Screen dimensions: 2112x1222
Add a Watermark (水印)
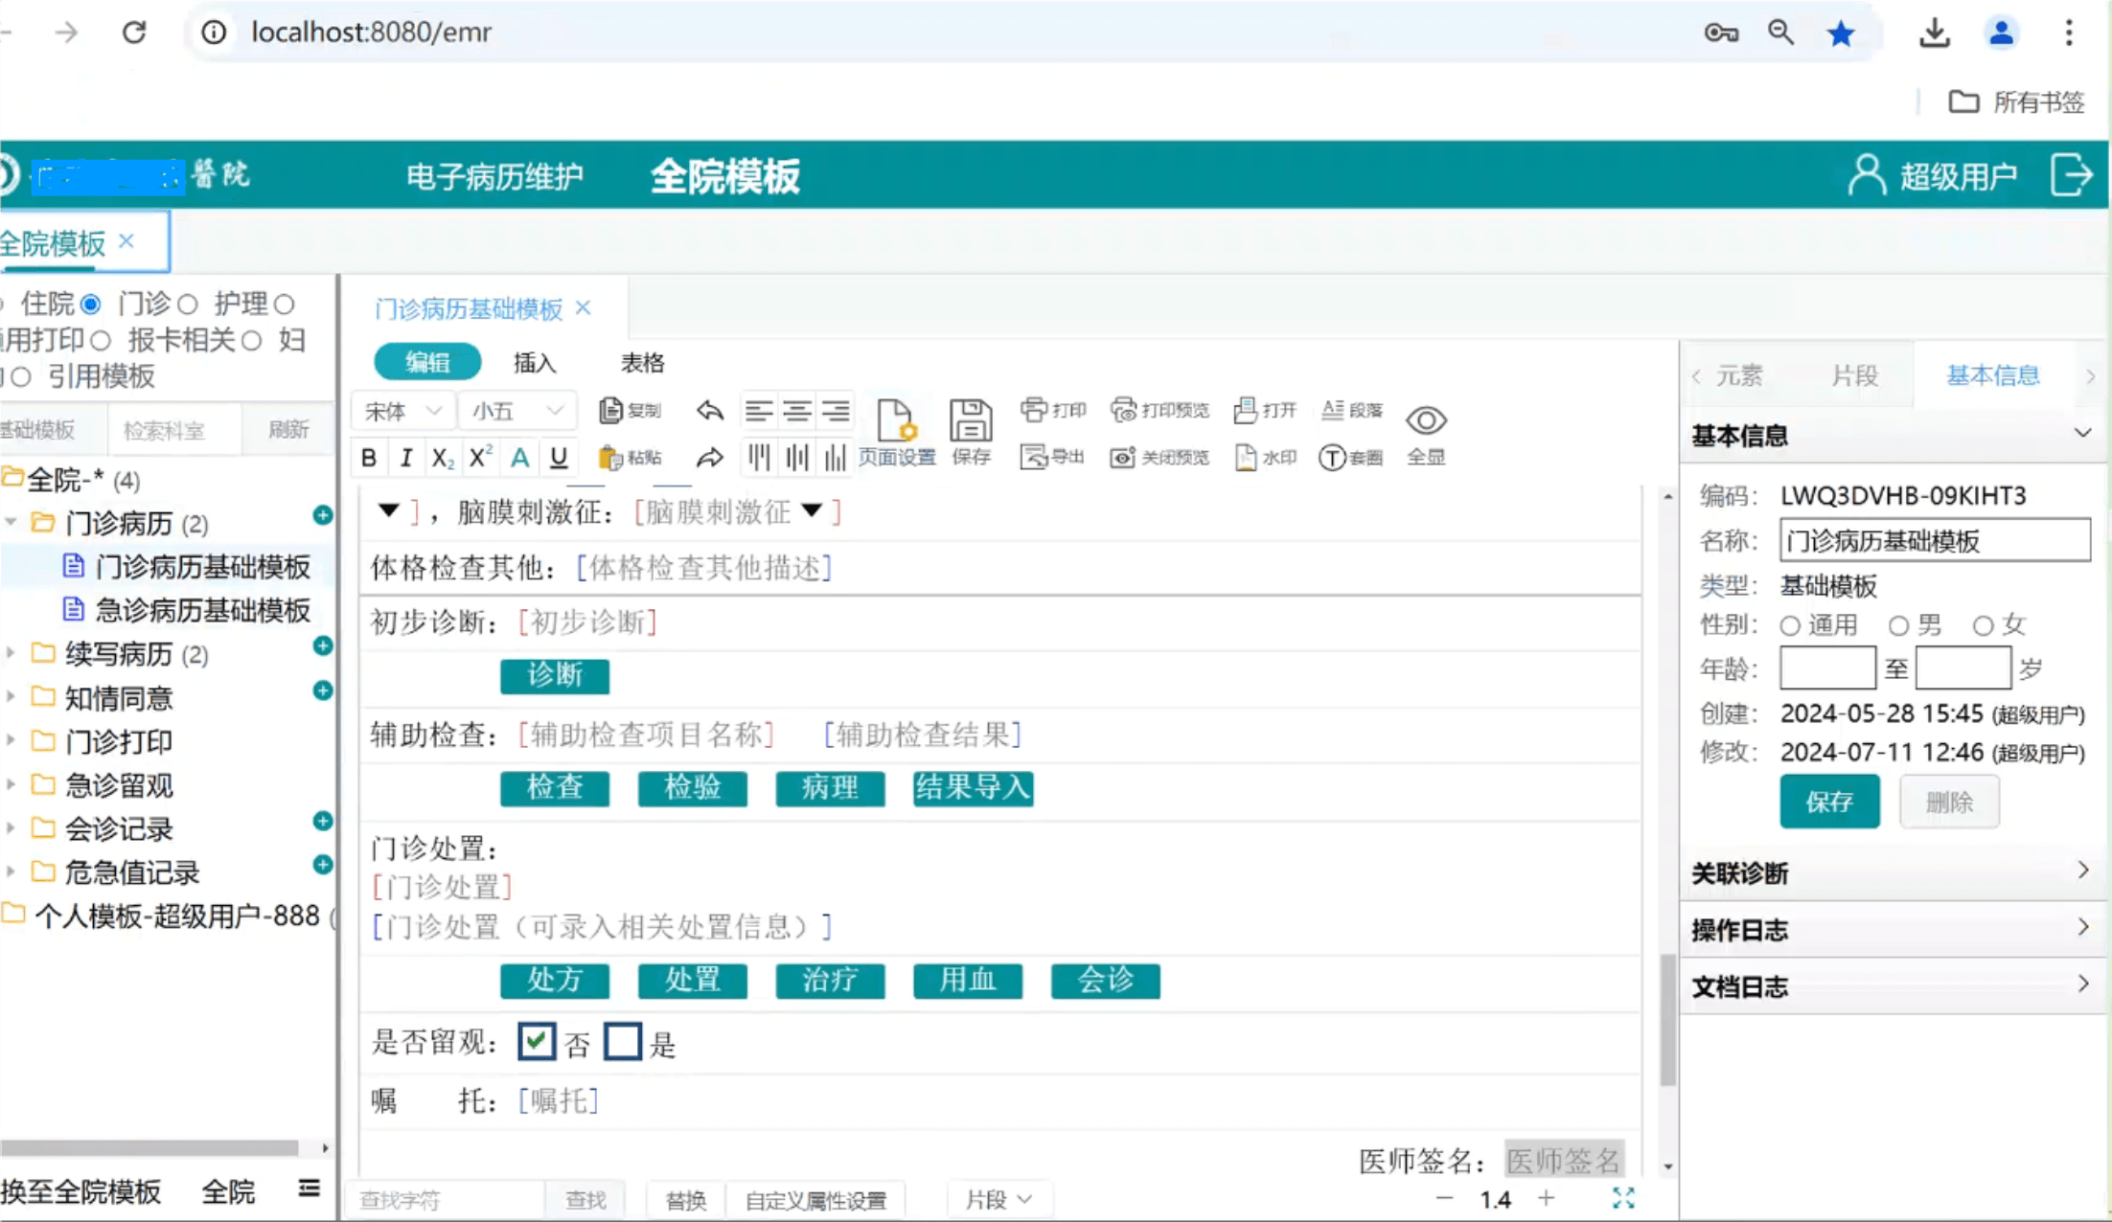1265,457
